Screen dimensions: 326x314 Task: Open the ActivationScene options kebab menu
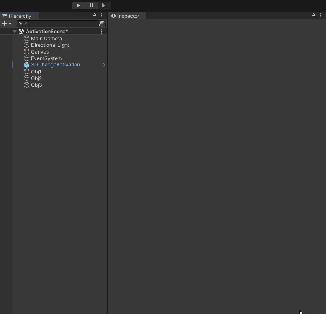(102, 32)
